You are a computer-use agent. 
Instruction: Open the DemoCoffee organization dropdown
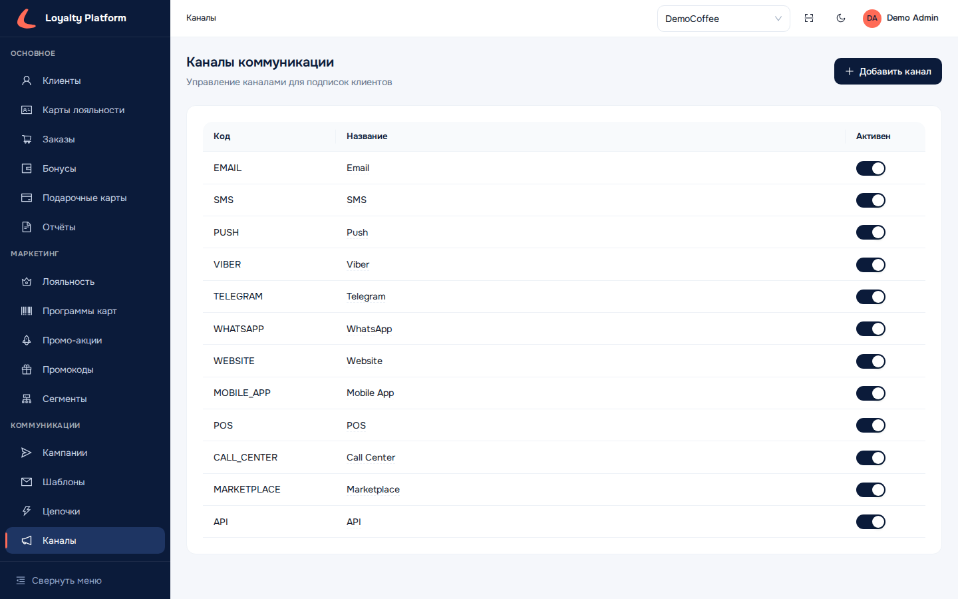tap(724, 19)
